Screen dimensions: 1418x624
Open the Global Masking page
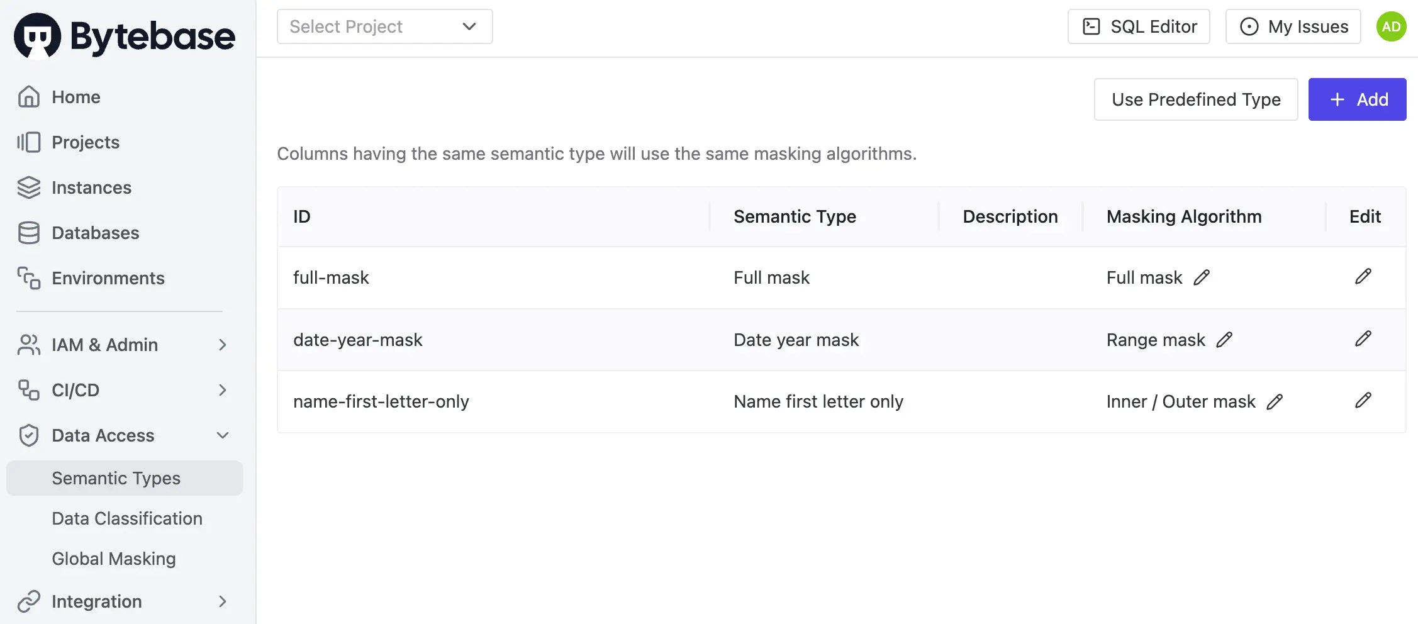pos(114,559)
